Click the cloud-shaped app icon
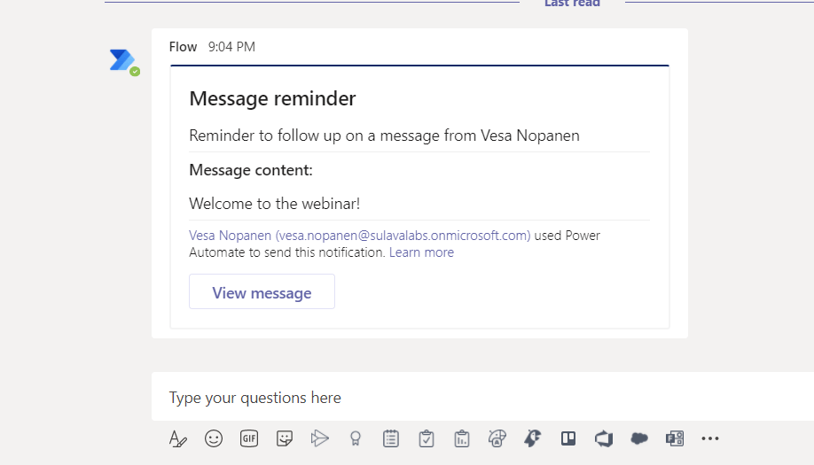814x465 pixels. point(639,438)
